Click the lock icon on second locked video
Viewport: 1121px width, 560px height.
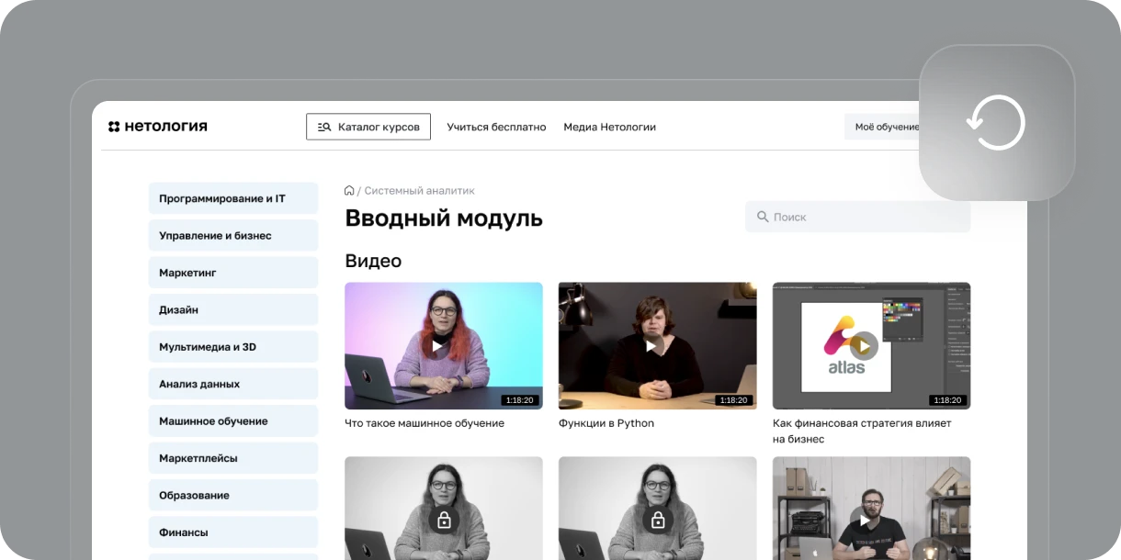pos(658,521)
